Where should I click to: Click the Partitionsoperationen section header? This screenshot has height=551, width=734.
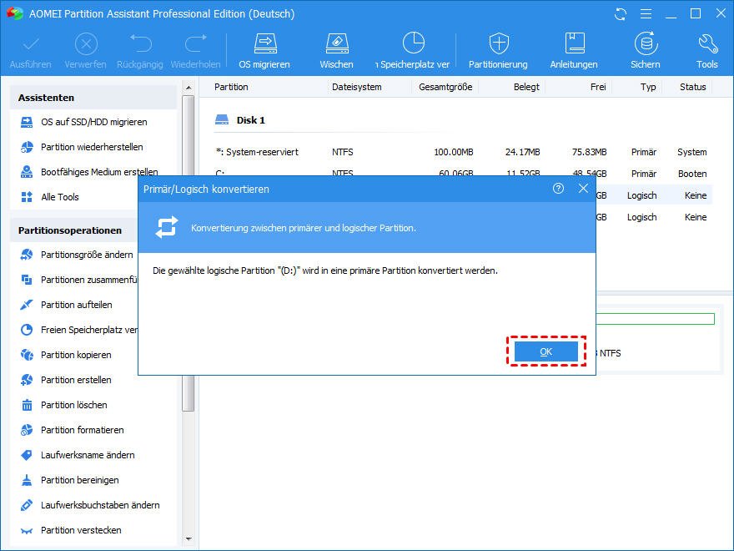(74, 230)
